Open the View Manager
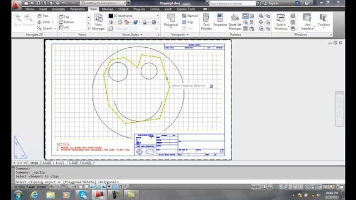 point(98,22)
